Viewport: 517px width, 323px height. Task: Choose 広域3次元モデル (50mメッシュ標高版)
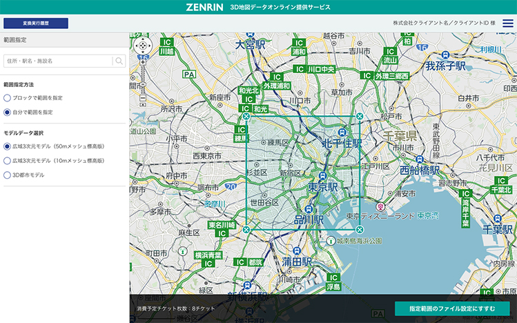click(8, 146)
